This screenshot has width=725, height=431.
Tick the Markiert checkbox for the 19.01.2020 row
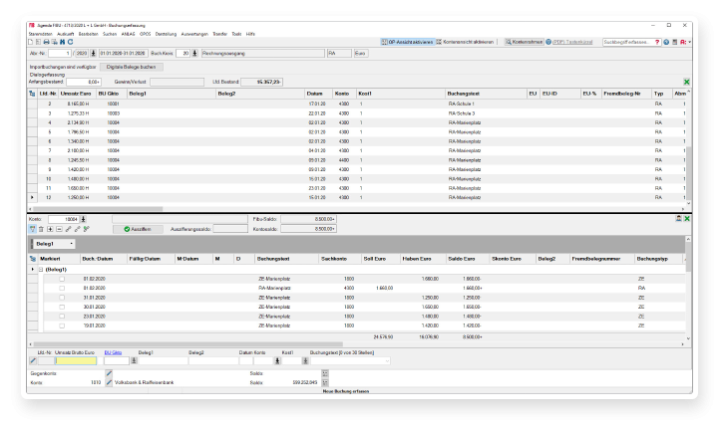pos(62,324)
